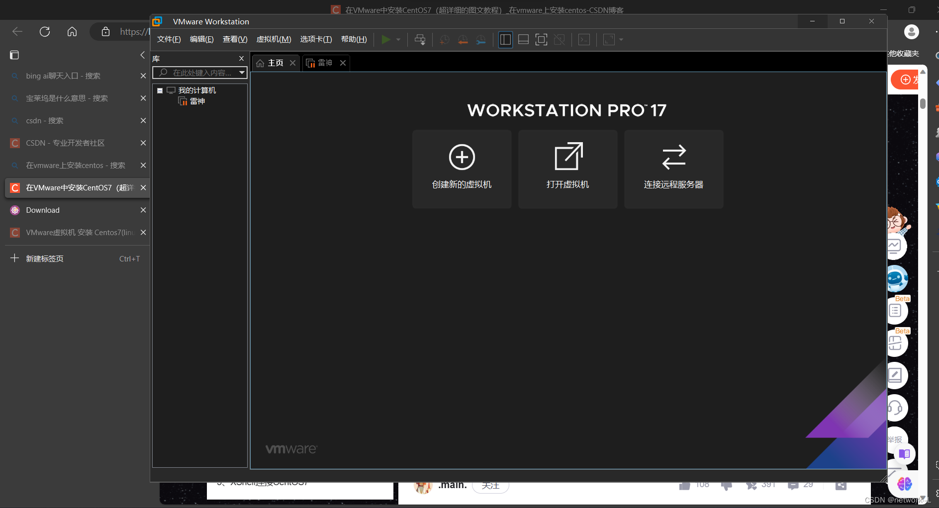Open the 文件(F) menu
The width and height of the screenshot is (939, 508).
(x=169, y=39)
